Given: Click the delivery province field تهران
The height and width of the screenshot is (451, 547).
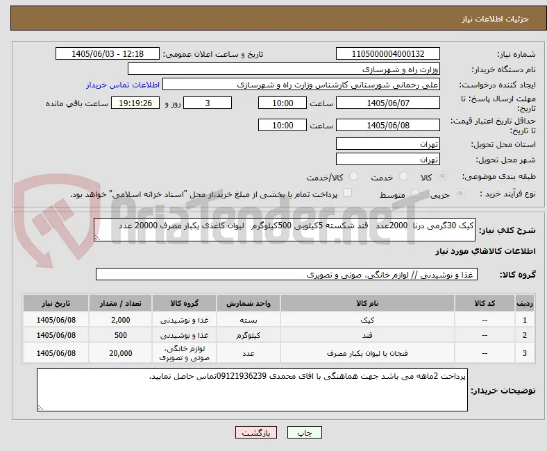Looking at the screenshot, I should tap(388, 144).
